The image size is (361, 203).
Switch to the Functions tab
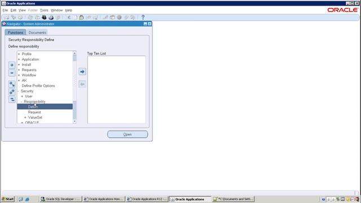15,33
